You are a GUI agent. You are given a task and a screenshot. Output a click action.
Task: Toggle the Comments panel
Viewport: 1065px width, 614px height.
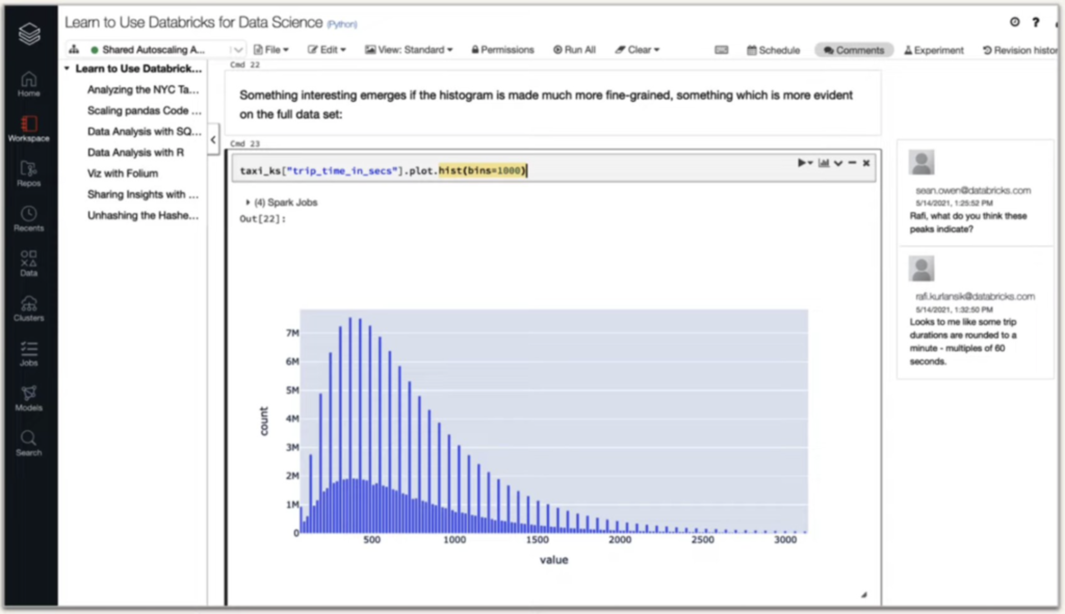click(x=854, y=50)
